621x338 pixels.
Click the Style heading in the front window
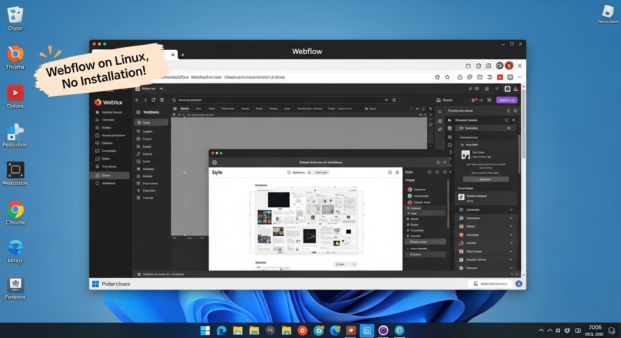(217, 173)
